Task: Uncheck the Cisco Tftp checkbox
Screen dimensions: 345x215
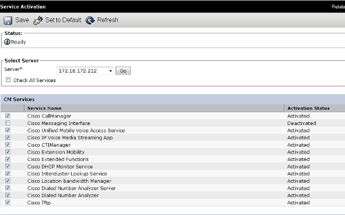Action: point(8,202)
